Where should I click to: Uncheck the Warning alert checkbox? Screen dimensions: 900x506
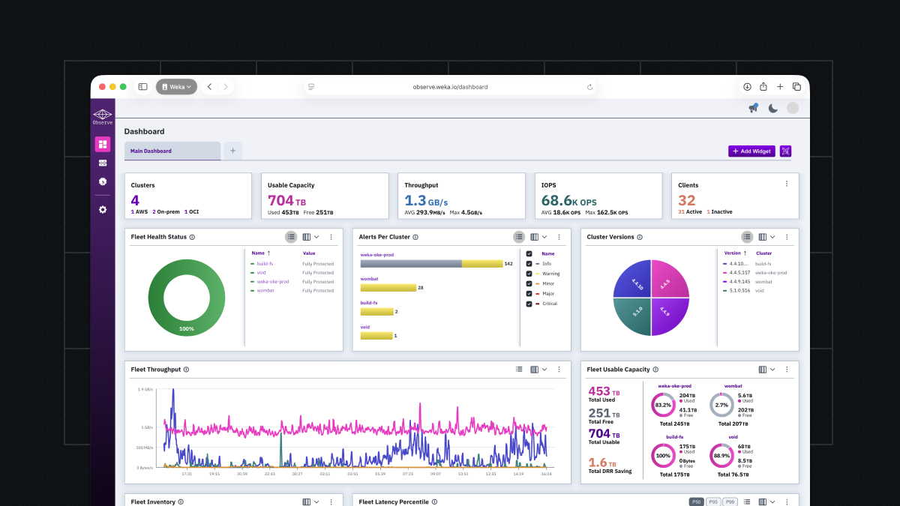pyautogui.click(x=529, y=274)
